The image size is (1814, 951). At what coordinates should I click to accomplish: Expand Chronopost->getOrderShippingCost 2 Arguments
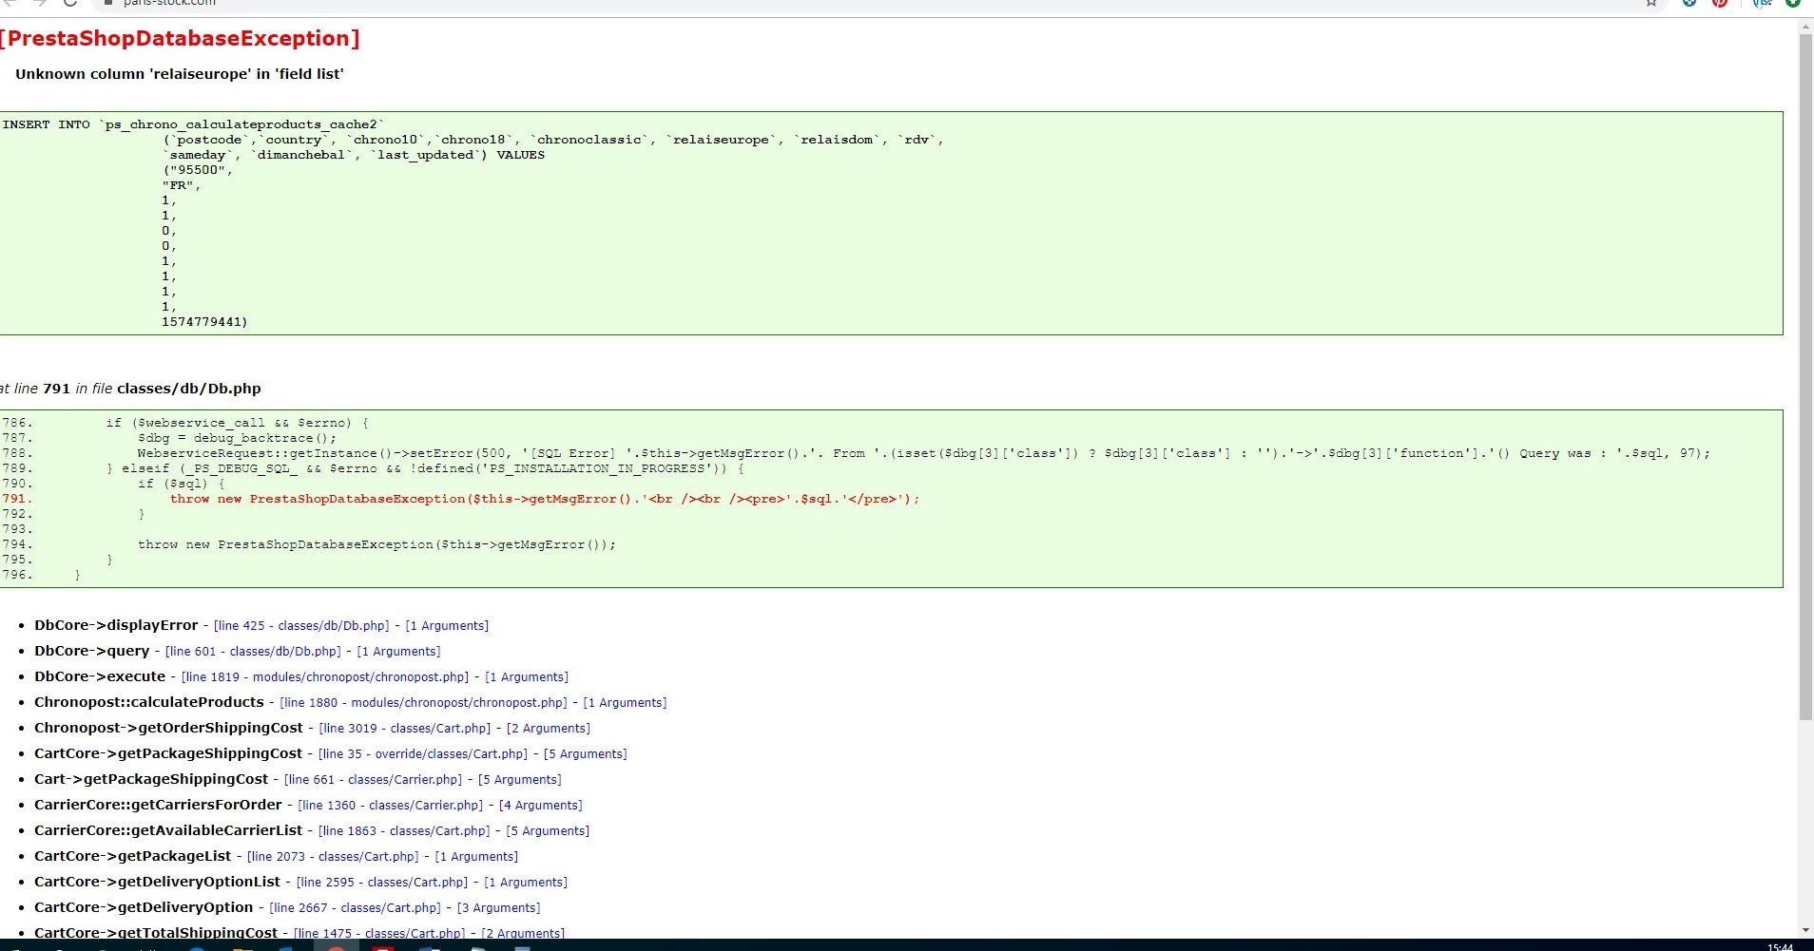549,729
